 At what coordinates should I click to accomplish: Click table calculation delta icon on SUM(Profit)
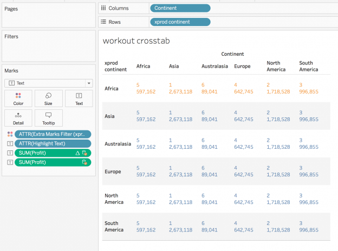[x=77, y=153]
